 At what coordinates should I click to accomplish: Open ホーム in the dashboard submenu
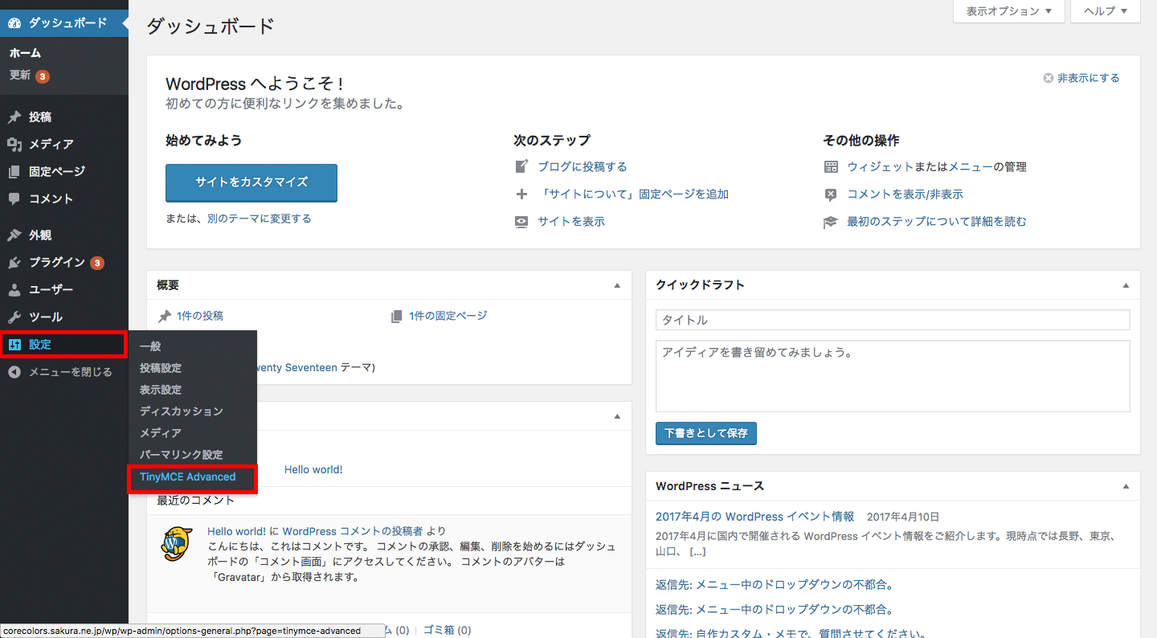pos(26,53)
